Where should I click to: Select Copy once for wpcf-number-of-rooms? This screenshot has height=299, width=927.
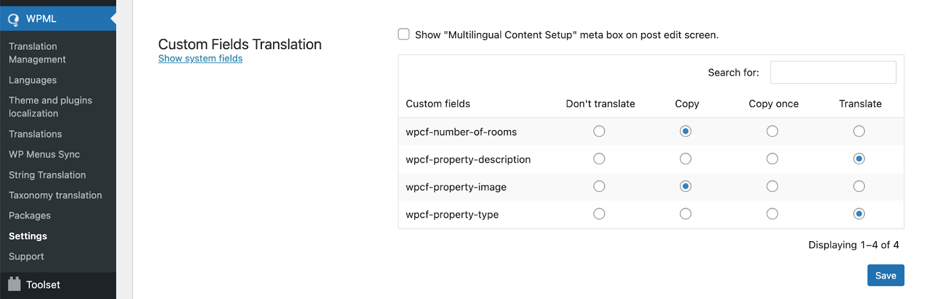772,131
